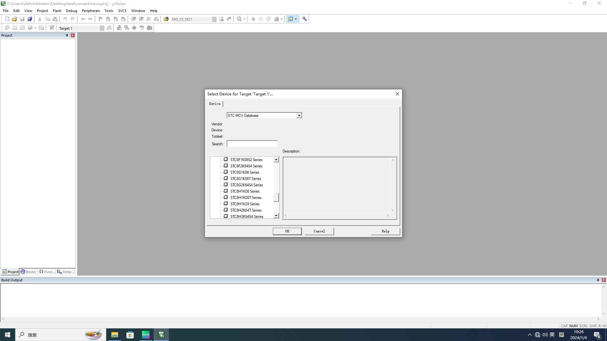Image resolution: width=607 pixels, height=341 pixels.
Task: Switch to the Books tab
Action: 28,272
